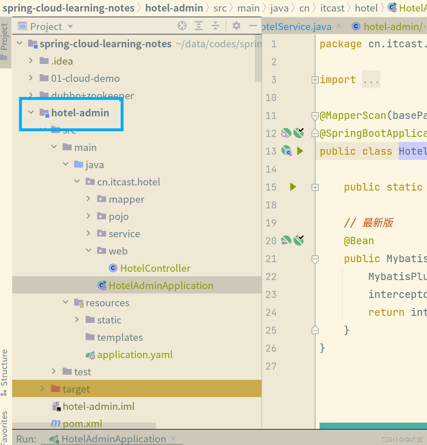Open the Structure tool window side tab
This screenshot has width=427, height=445.
pyautogui.click(x=4, y=372)
